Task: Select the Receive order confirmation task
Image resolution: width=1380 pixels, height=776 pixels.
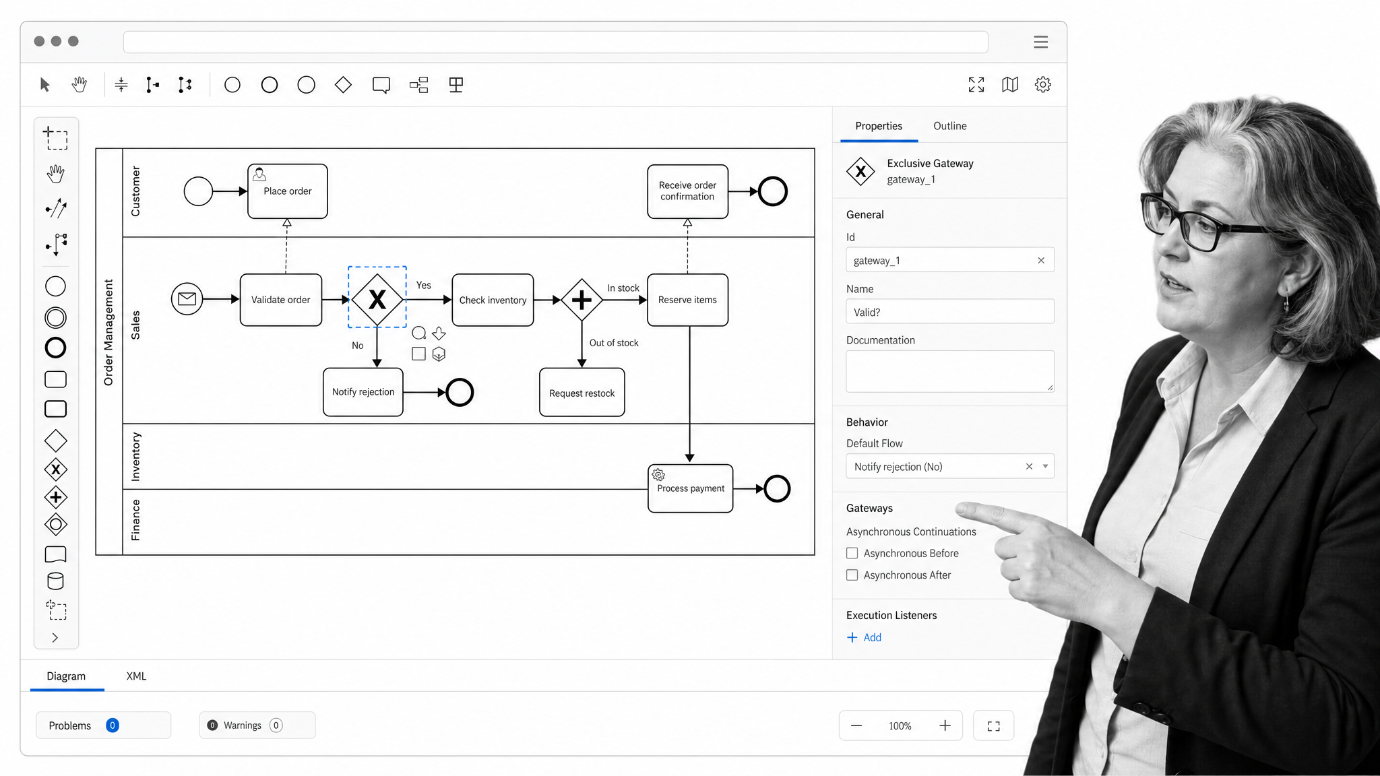Action: [x=688, y=191]
